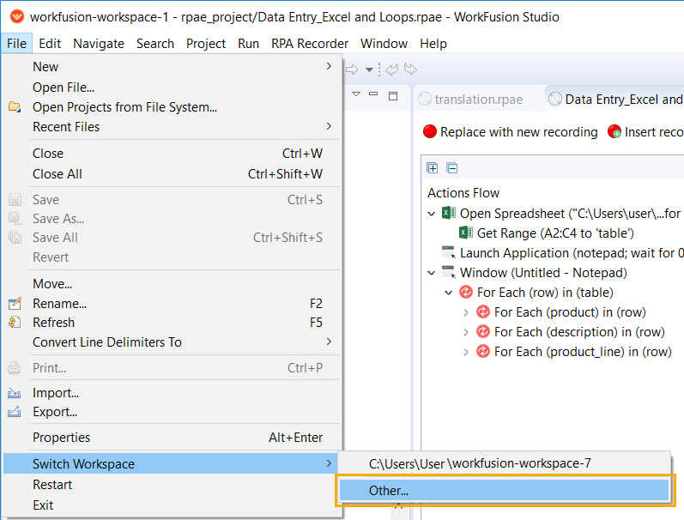Select Exit in File menu
This screenshot has height=520, width=684.
pyautogui.click(x=171, y=505)
